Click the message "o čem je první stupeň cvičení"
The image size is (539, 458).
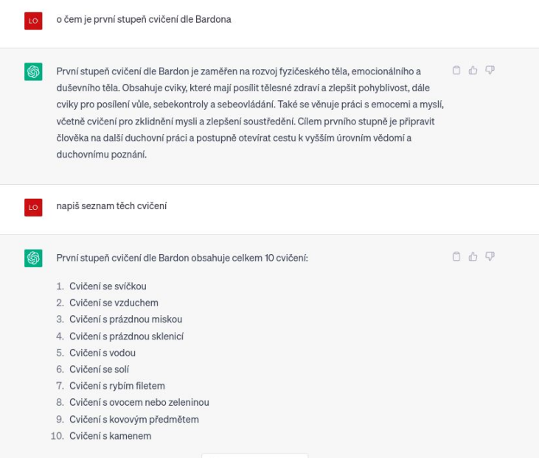pyautogui.click(x=144, y=20)
